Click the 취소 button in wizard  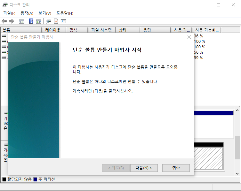point(176,168)
